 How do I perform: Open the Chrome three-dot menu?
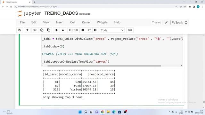point(202,7)
